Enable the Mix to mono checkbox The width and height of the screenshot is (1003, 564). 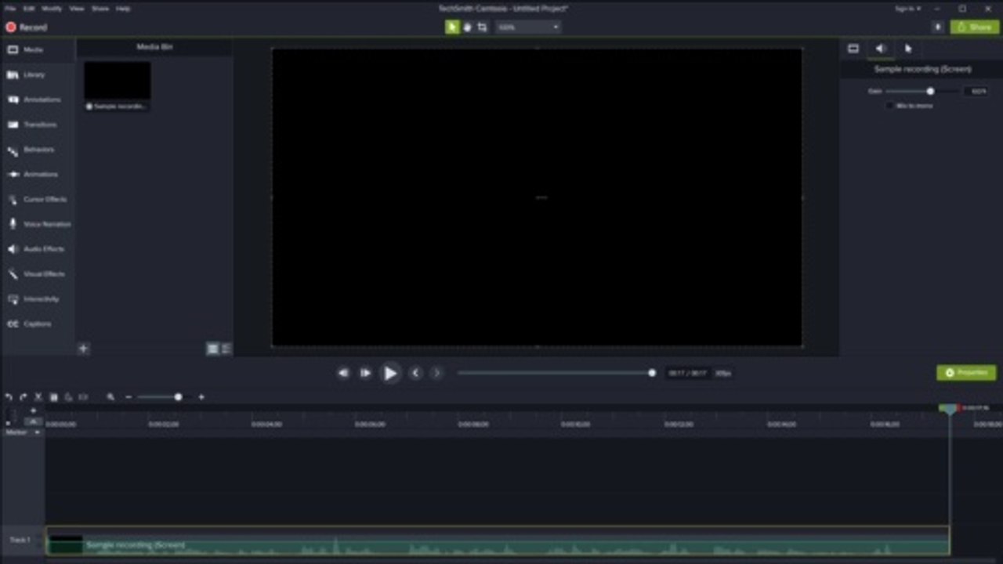889,105
